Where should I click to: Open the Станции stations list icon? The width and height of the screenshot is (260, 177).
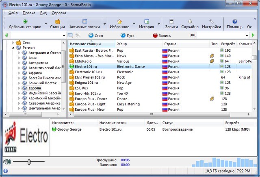[57, 22]
